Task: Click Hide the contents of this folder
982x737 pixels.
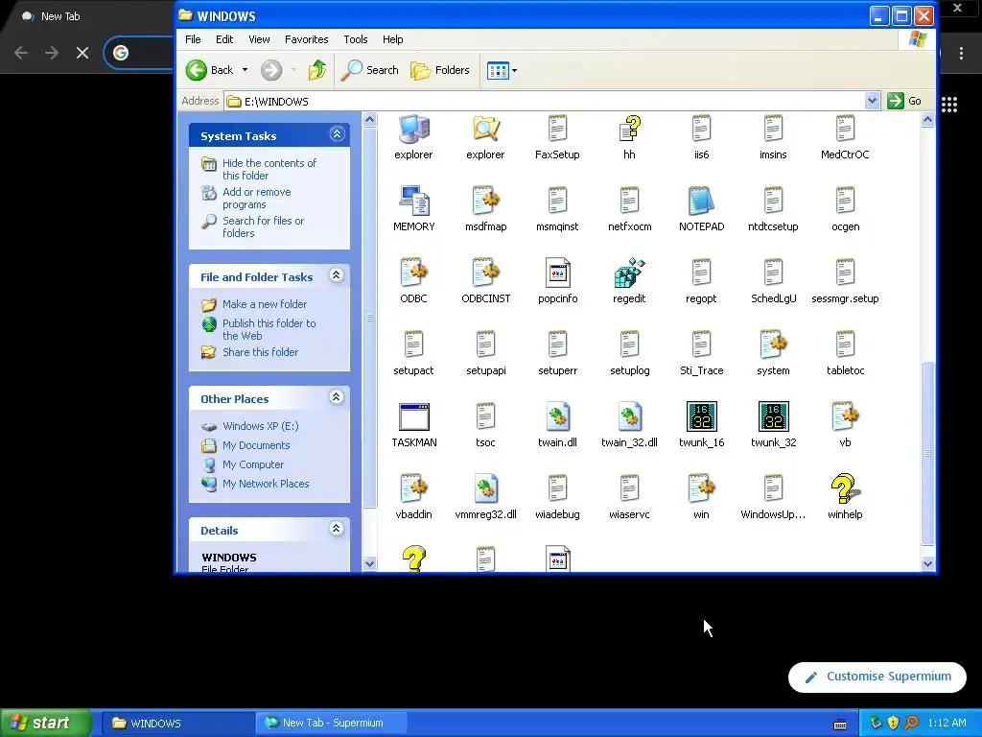Action: (269, 169)
